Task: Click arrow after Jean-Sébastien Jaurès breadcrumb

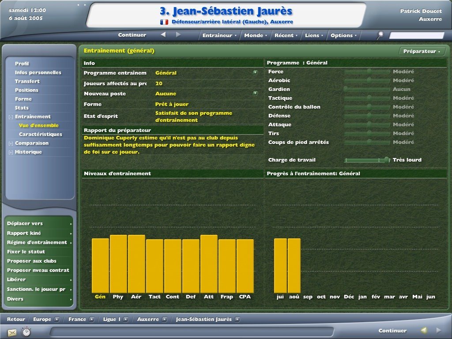Action: click(x=237, y=319)
